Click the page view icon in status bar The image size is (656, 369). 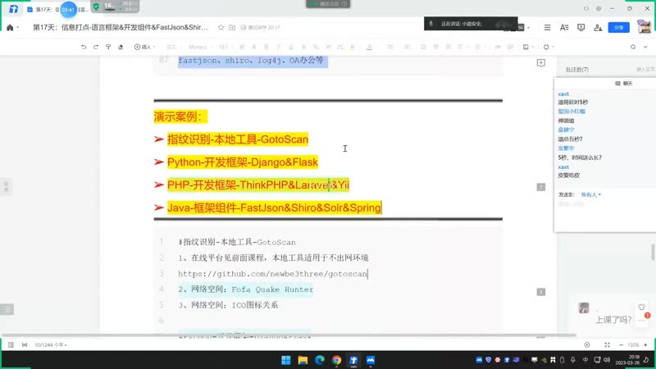click(11, 344)
